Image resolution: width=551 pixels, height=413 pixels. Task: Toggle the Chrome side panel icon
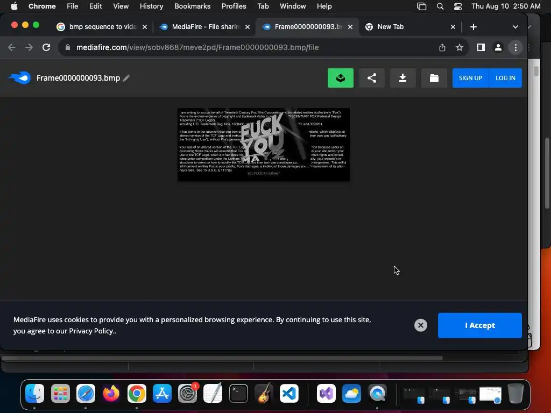coord(481,47)
